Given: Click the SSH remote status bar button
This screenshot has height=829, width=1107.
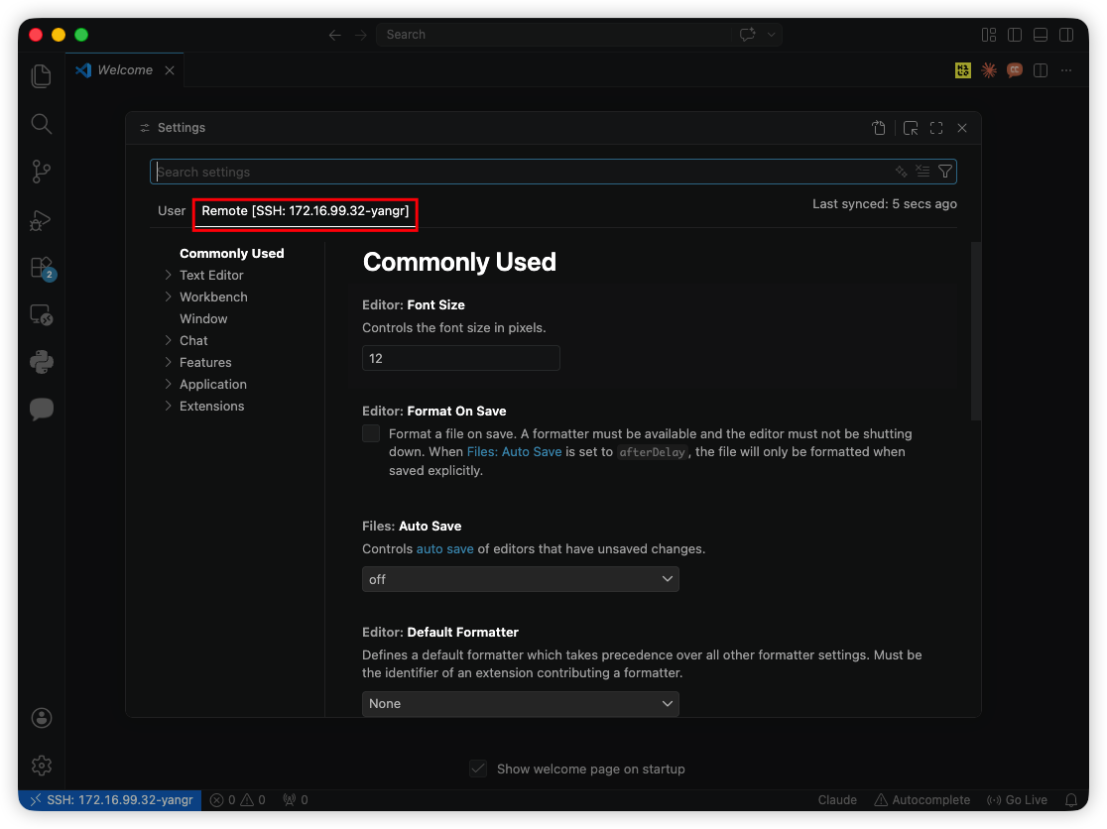Looking at the screenshot, I should pyautogui.click(x=110, y=799).
